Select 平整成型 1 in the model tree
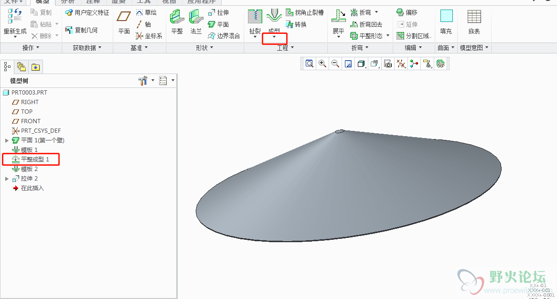This screenshot has height=299, width=557. point(35,159)
